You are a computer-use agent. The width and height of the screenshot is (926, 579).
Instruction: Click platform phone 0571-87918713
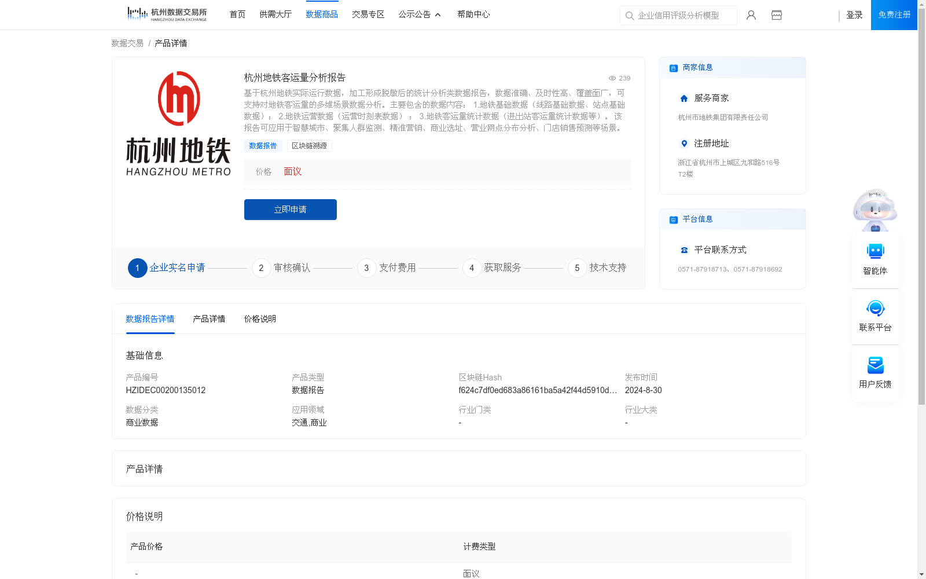(703, 269)
